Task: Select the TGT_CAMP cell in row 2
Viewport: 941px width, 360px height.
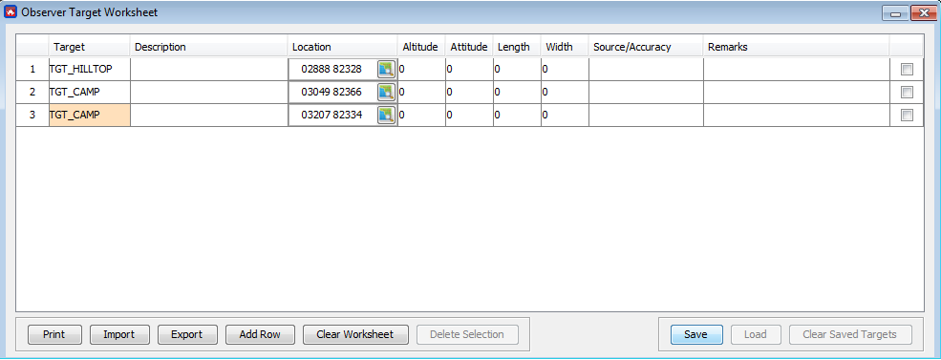Action: tap(90, 93)
